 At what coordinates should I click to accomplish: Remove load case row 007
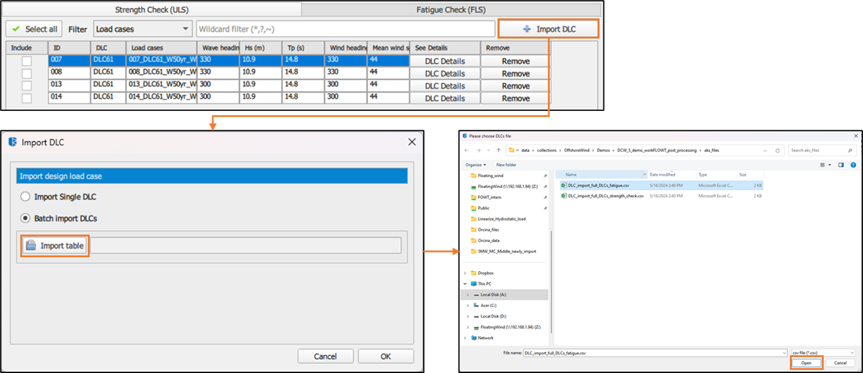coord(516,61)
